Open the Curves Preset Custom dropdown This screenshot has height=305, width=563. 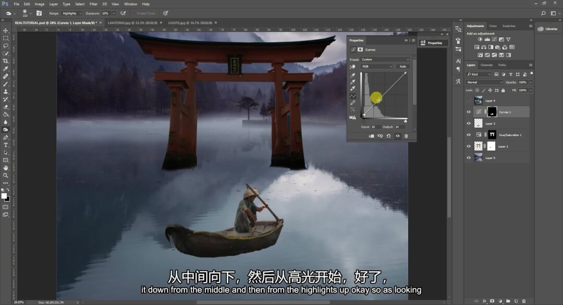tap(385, 59)
